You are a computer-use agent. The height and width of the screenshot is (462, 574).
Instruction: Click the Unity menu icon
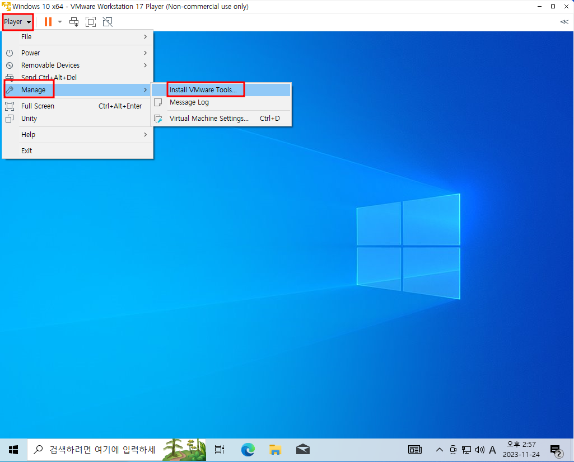pos(10,119)
